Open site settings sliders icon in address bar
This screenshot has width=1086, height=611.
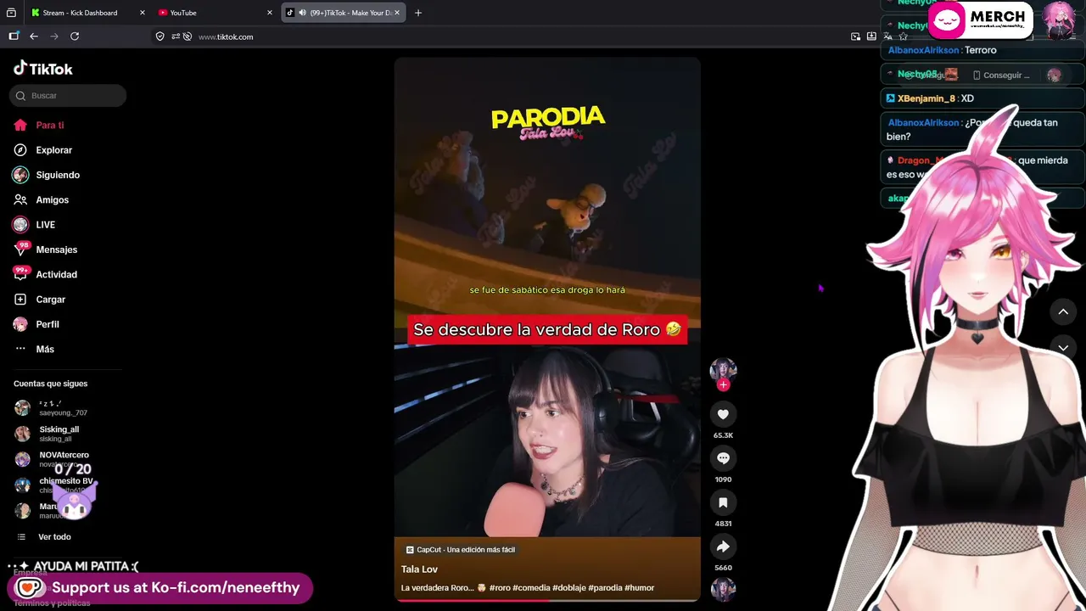pyautogui.click(x=176, y=36)
